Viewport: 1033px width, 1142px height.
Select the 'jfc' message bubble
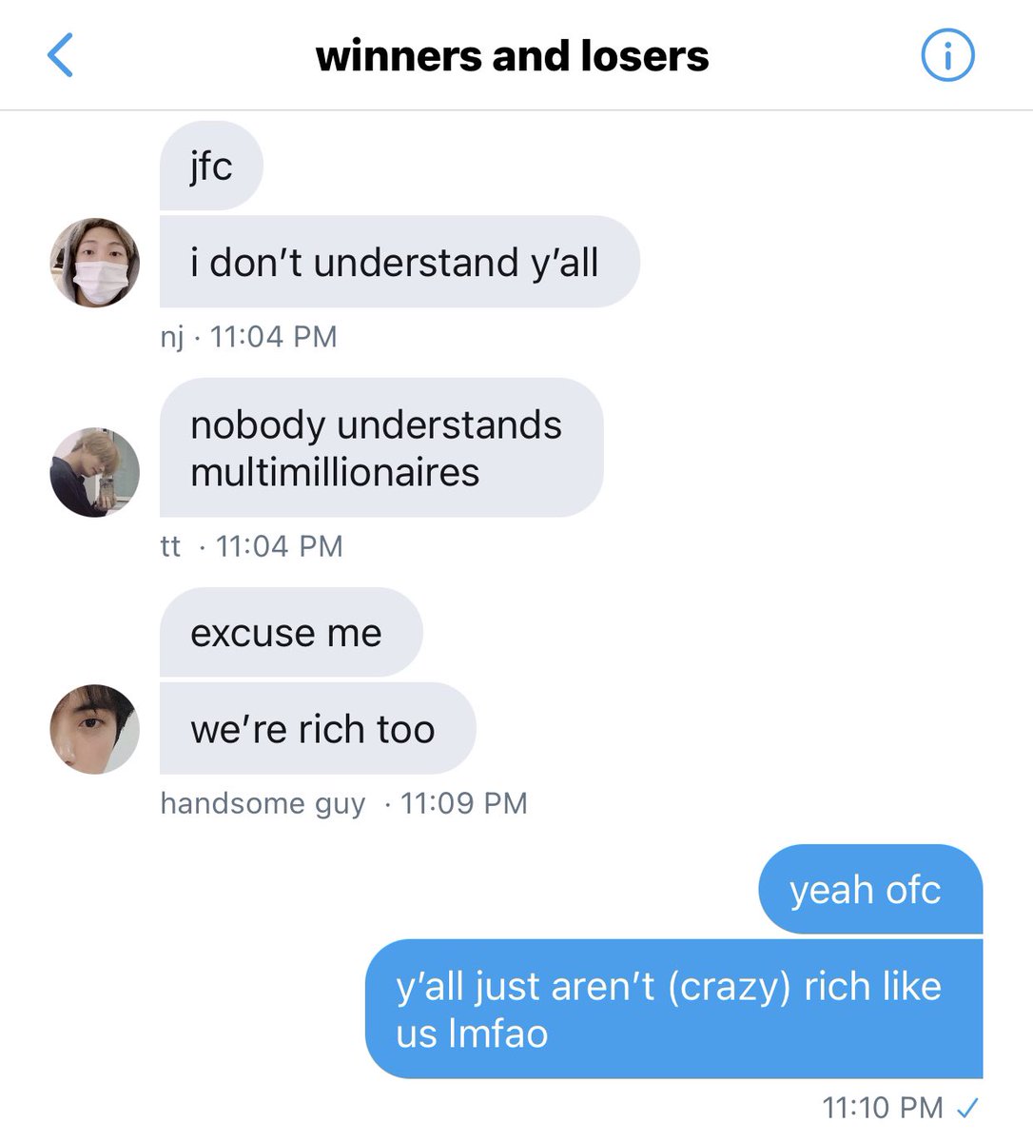tap(211, 166)
